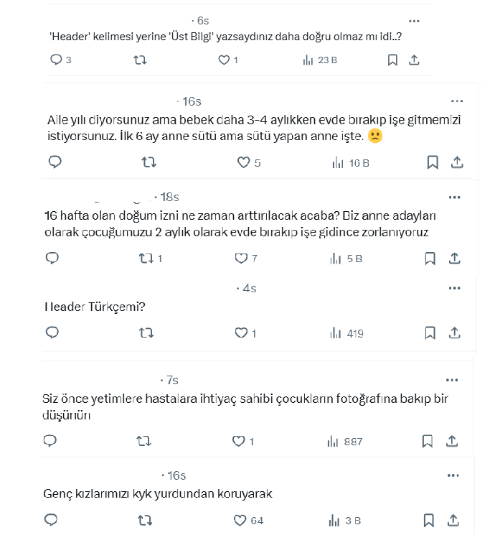Open more options on 'Header Türkçemi?' reply
The height and width of the screenshot is (558, 495).
pyautogui.click(x=454, y=288)
